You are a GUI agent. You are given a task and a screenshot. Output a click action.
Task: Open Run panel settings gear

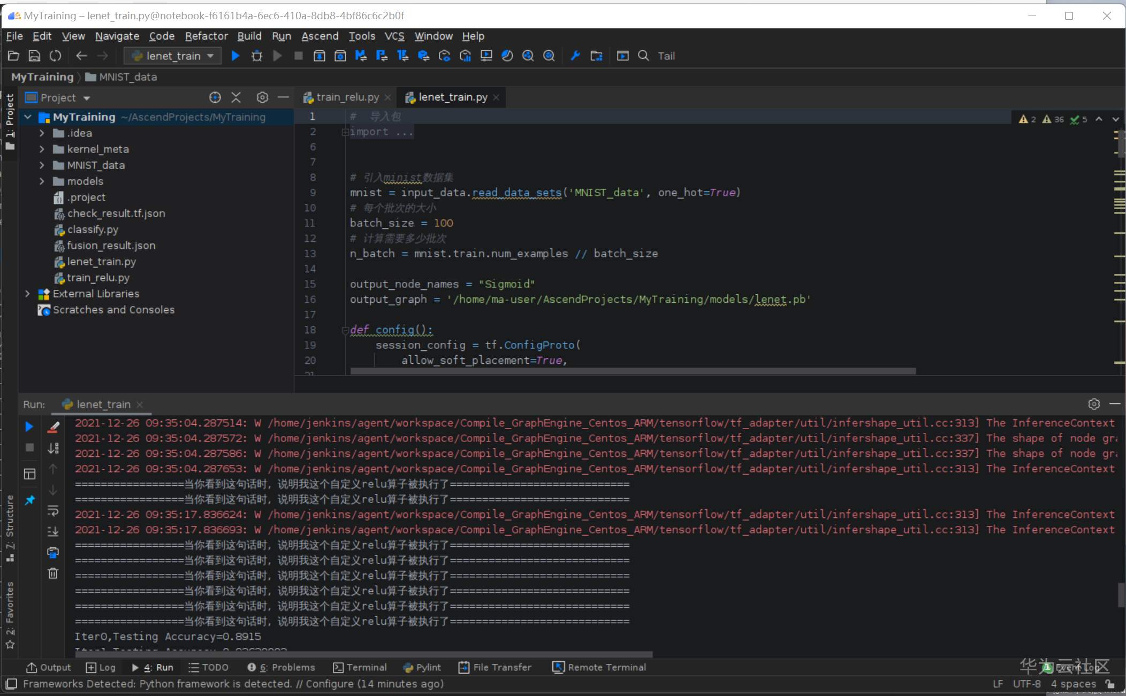(1094, 404)
